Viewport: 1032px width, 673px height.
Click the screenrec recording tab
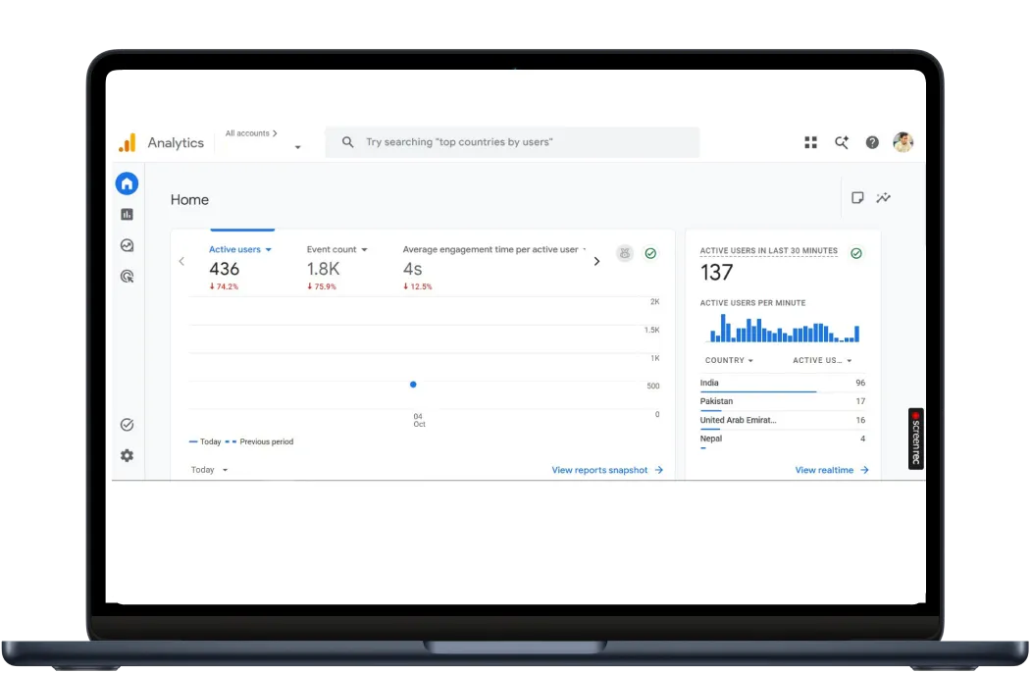tap(915, 438)
